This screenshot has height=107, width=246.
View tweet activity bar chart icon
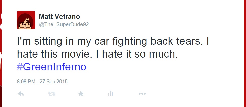(110, 94)
